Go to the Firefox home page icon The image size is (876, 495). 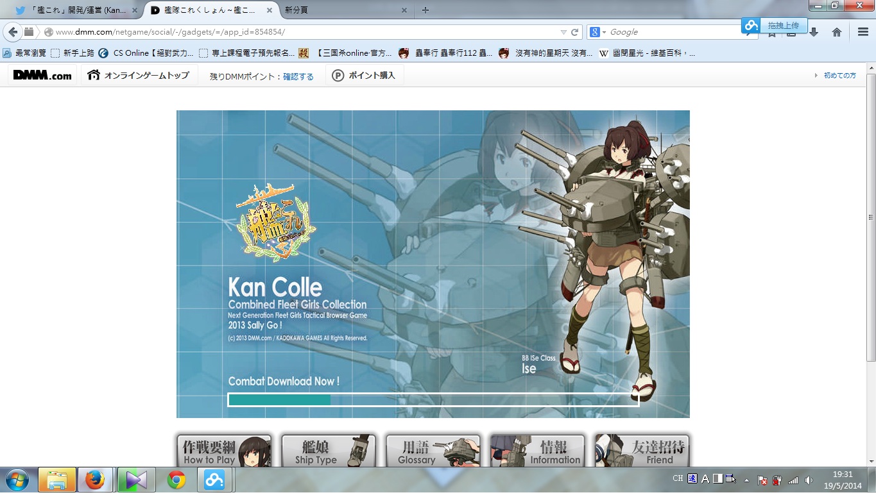[x=837, y=32]
